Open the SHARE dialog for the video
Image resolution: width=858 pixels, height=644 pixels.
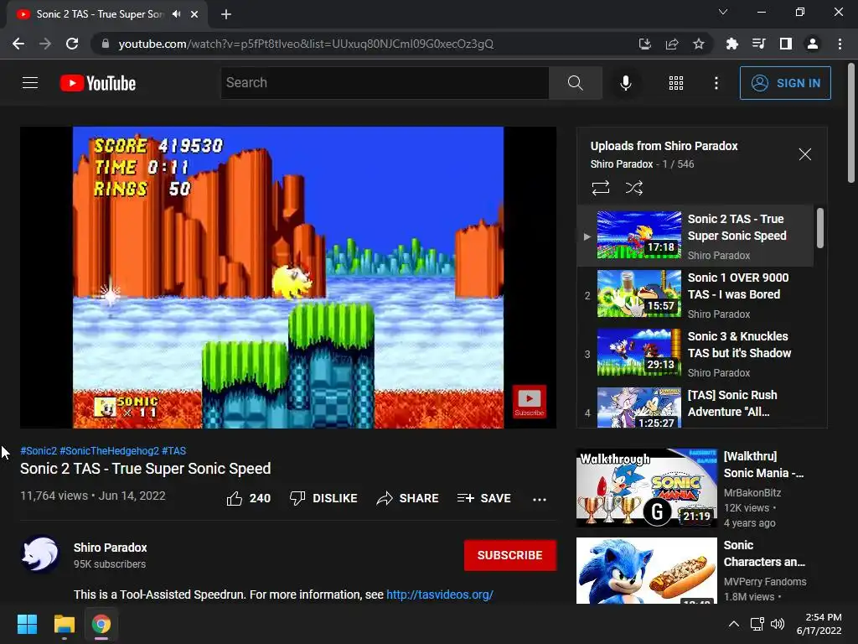[x=408, y=498]
